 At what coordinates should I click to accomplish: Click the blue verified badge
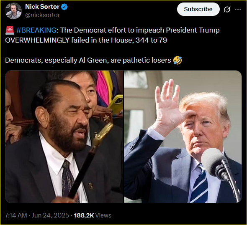pos(64,7)
